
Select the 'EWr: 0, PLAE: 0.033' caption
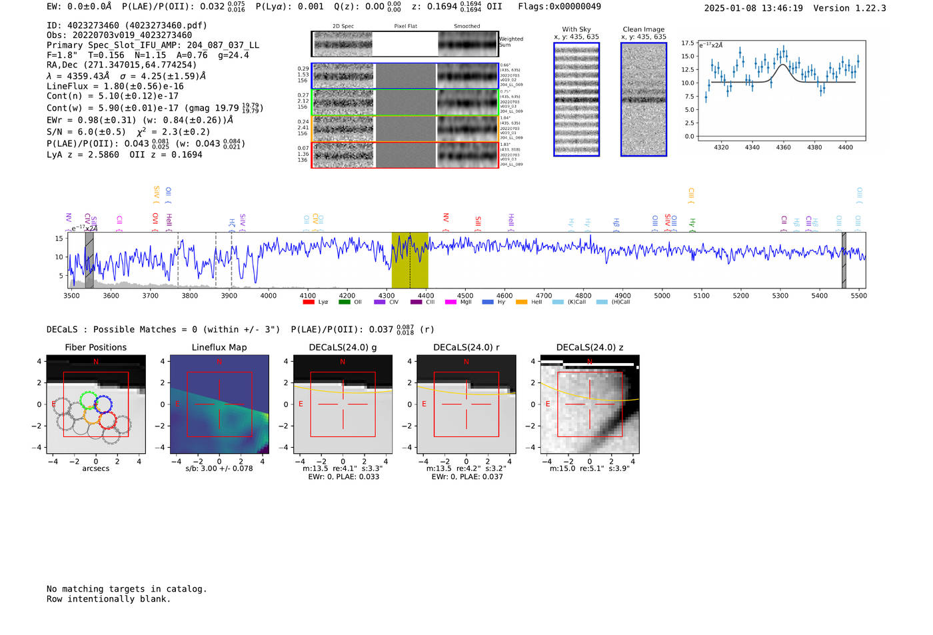pos(343,476)
